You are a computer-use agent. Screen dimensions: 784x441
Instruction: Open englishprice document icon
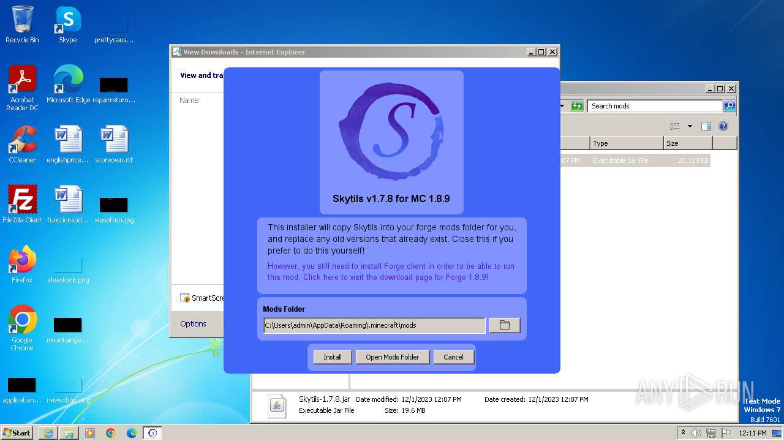point(68,145)
